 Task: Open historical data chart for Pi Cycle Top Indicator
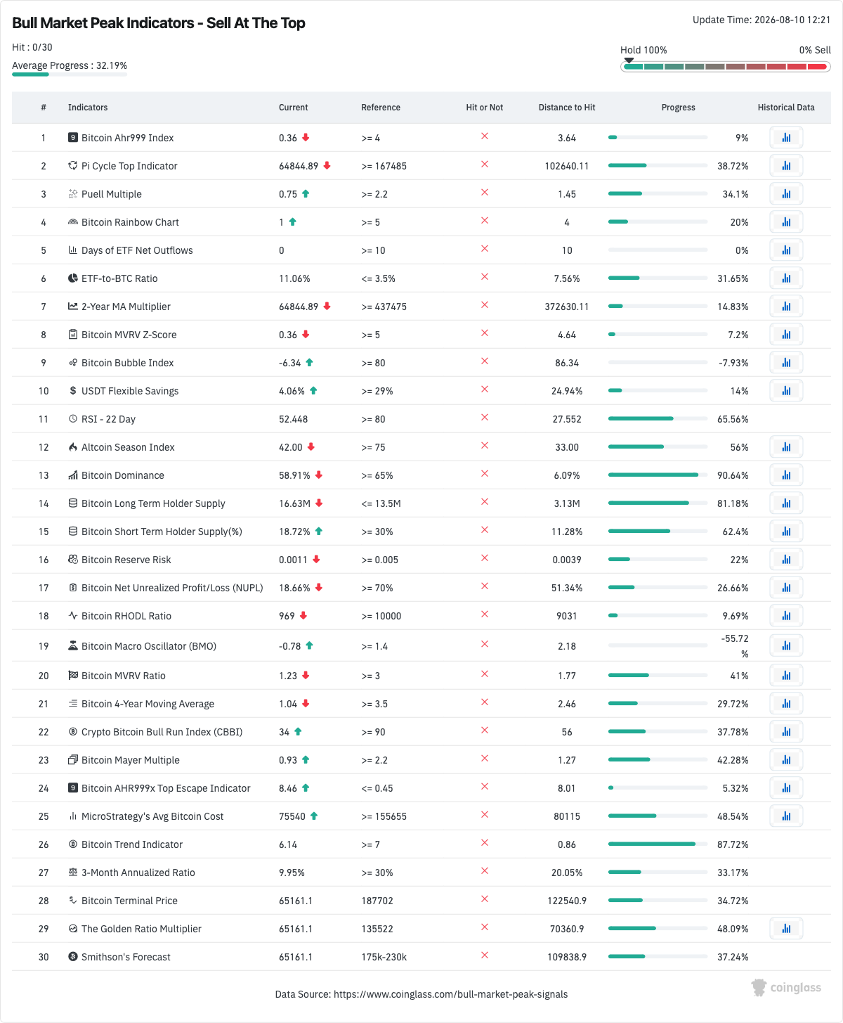pos(786,166)
